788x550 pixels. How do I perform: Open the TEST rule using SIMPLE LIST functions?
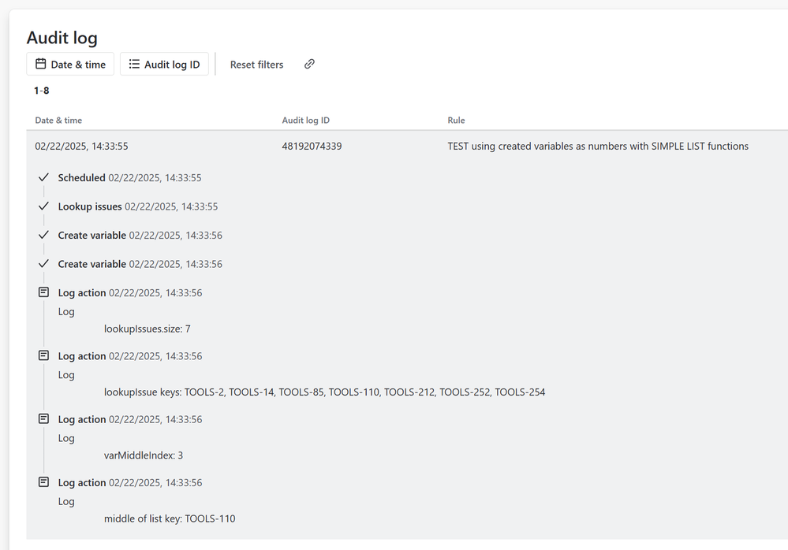coord(598,146)
